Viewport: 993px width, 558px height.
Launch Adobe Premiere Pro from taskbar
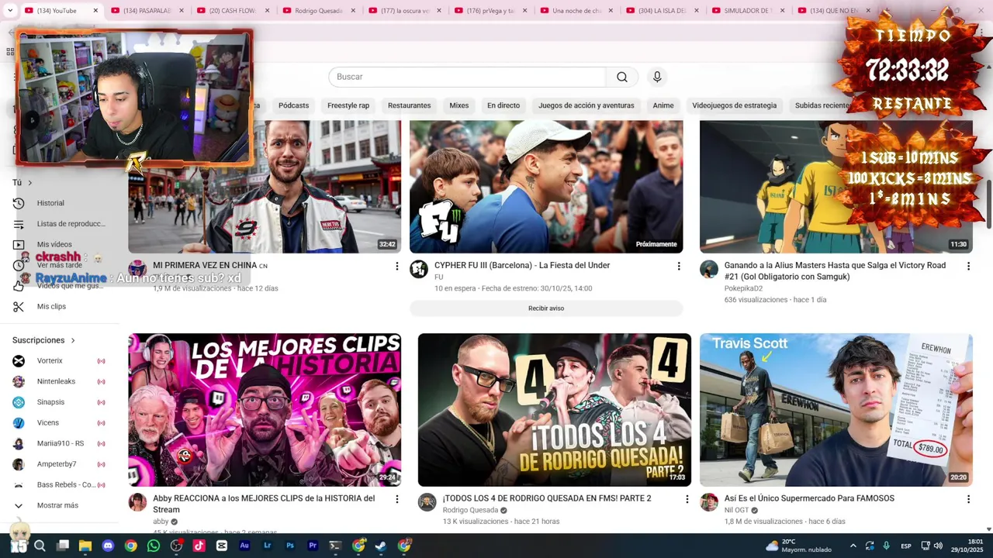pyautogui.click(x=313, y=546)
